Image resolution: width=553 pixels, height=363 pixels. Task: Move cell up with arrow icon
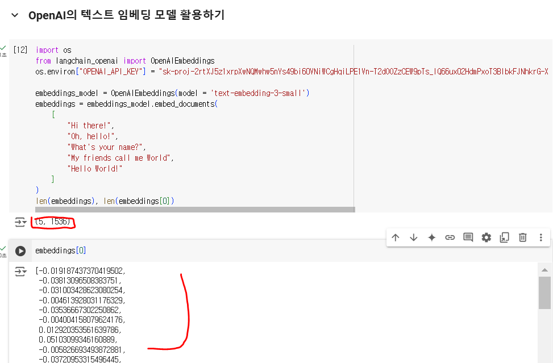(396, 237)
